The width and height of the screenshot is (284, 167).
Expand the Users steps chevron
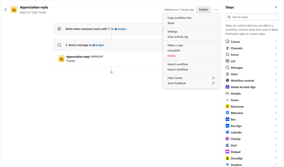[x=276, y=74]
